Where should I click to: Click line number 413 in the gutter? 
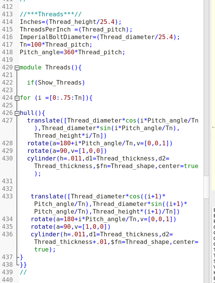pos(8,14)
